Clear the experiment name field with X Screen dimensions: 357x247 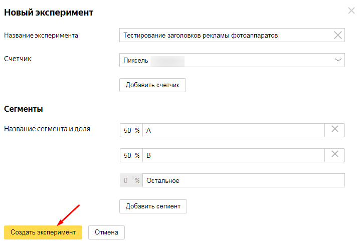coord(338,35)
